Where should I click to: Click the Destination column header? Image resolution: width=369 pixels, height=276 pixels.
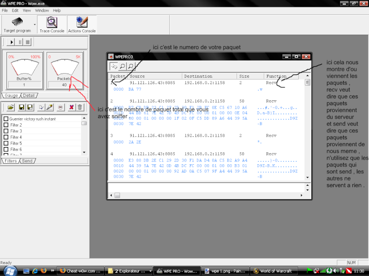click(x=209, y=76)
